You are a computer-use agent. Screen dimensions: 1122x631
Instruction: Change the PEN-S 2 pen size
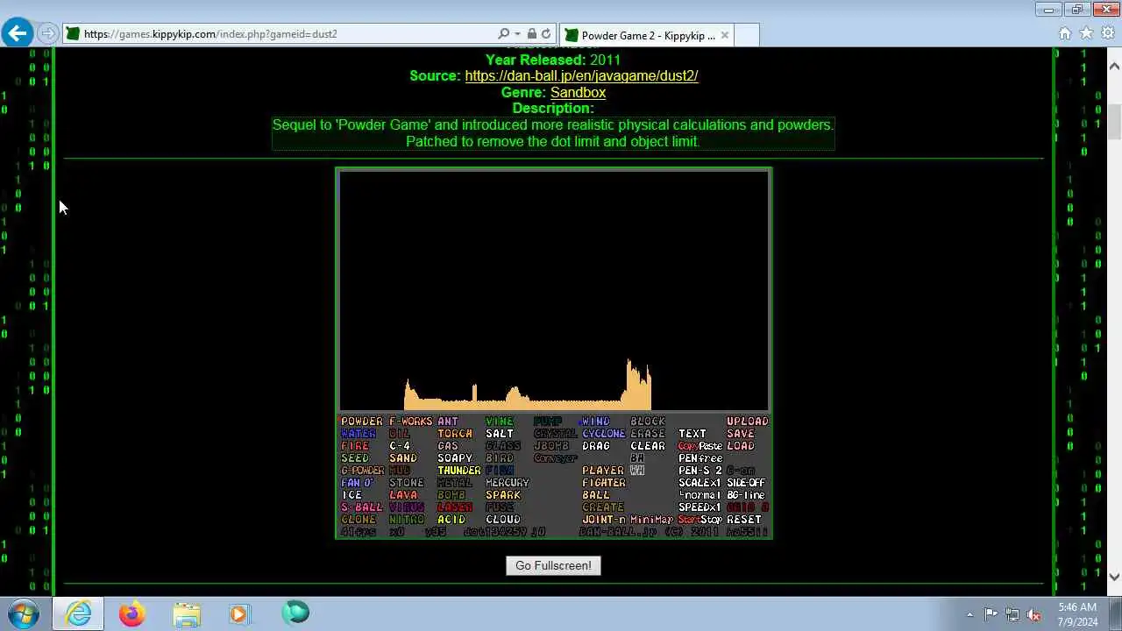click(x=700, y=471)
